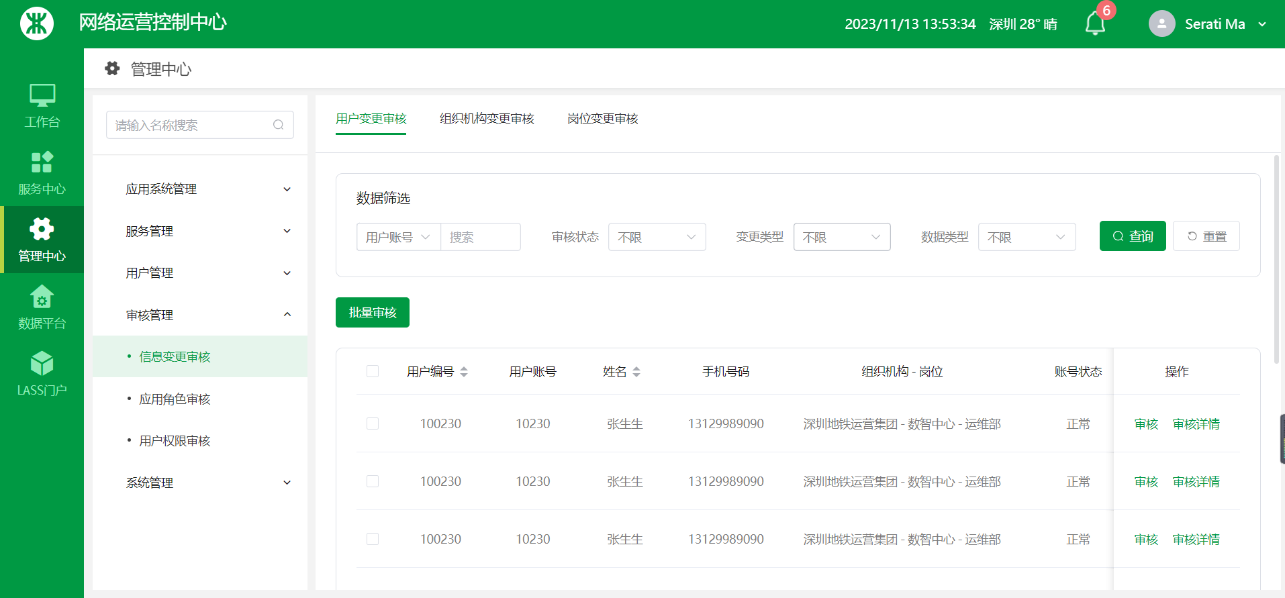The image size is (1285, 598).
Task: Open the 变更类型 dropdown
Action: pos(842,237)
